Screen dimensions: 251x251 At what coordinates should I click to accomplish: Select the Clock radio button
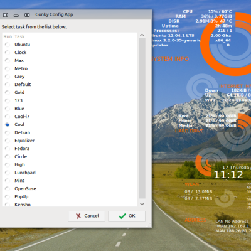coord(8,53)
